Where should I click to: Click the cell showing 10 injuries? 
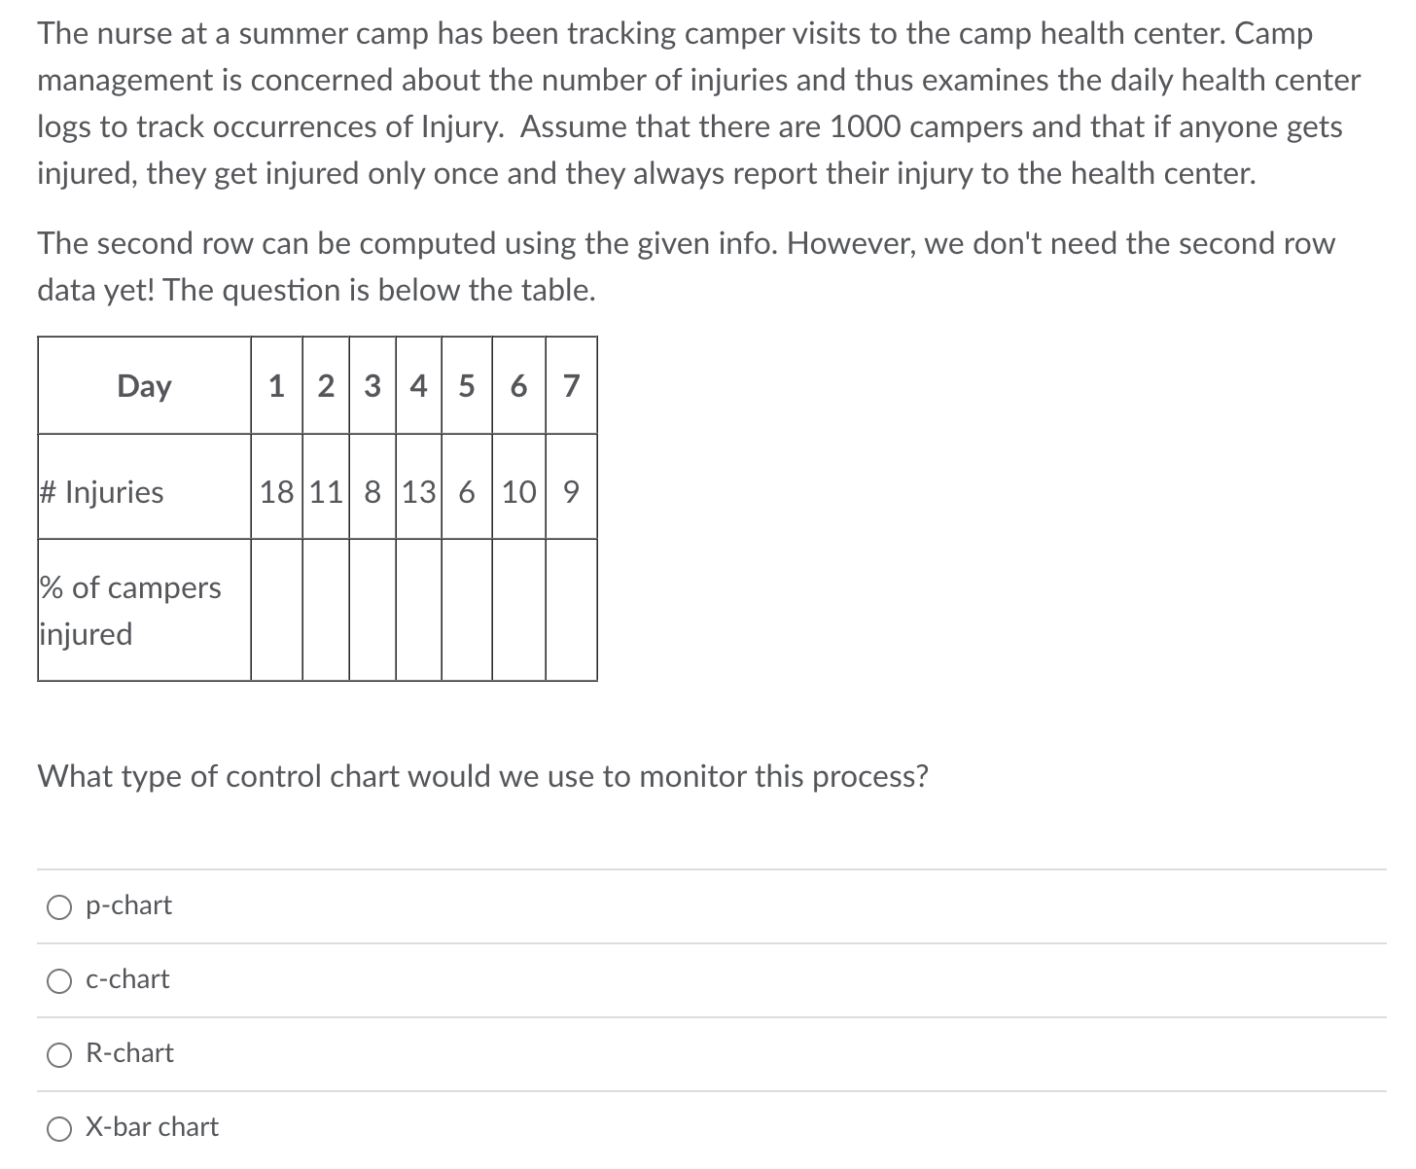click(518, 492)
